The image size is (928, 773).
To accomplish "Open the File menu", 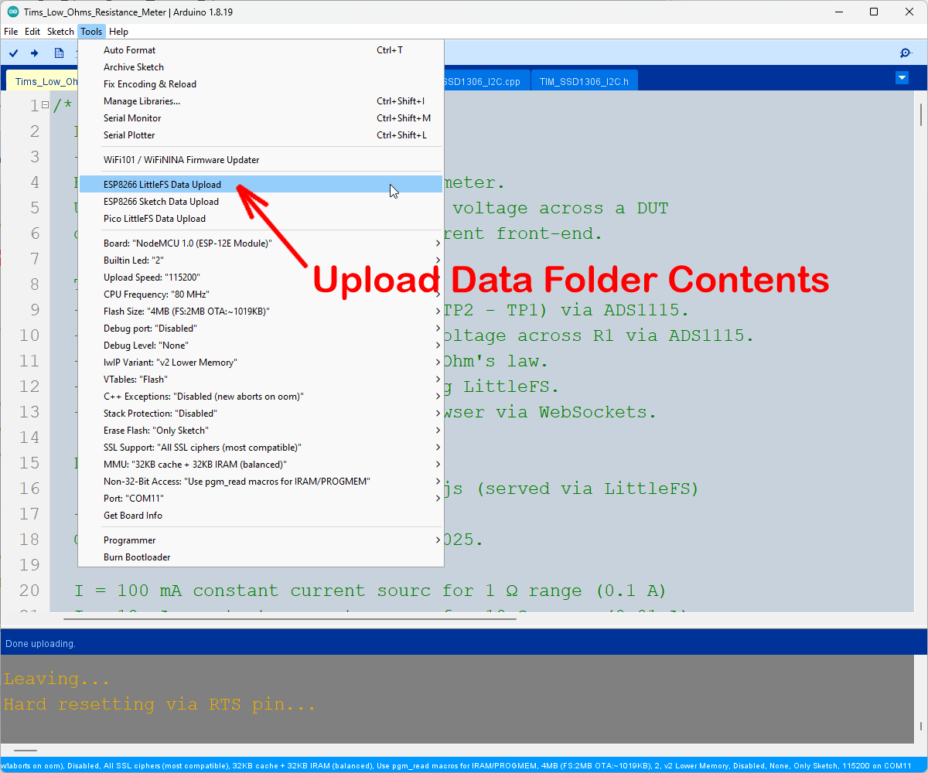I will (11, 32).
